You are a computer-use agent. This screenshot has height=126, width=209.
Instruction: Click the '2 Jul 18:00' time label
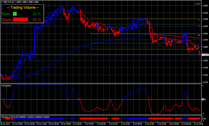[x=78, y=124]
